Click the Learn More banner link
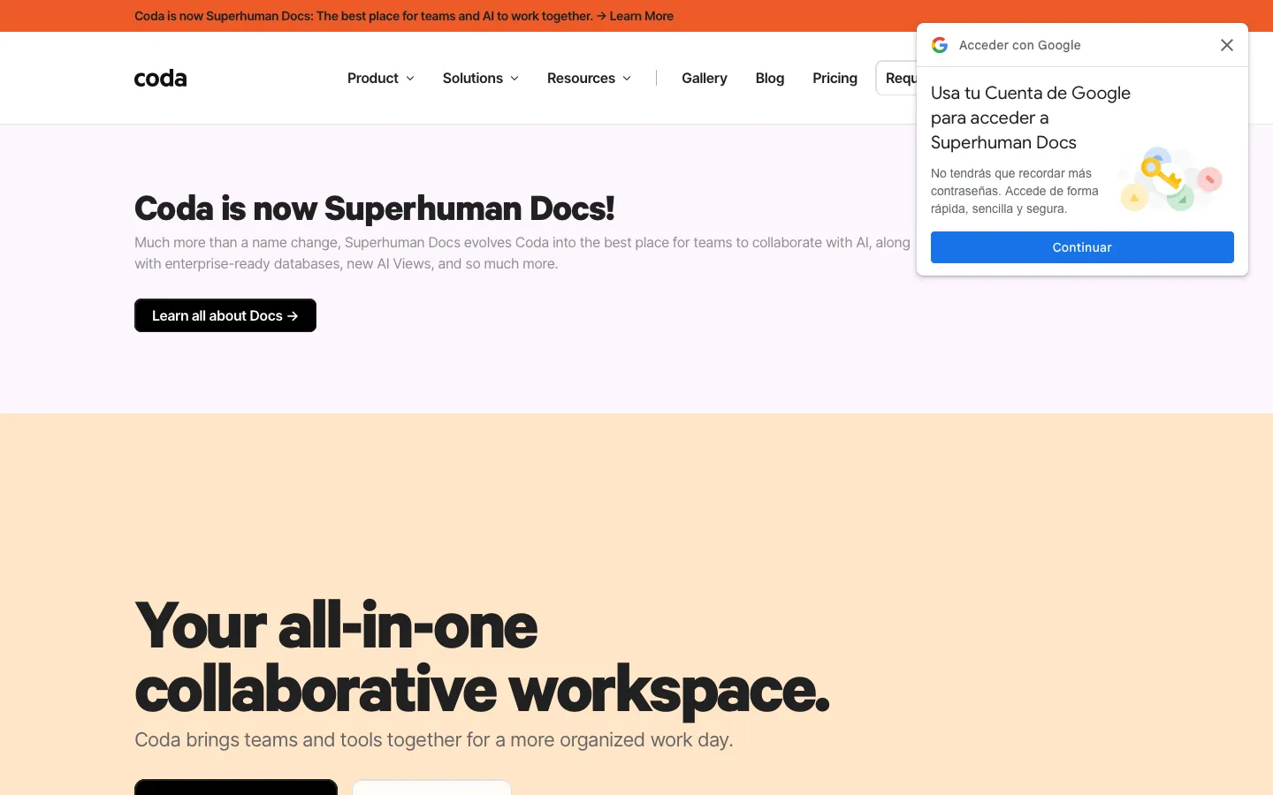The width and height of the screenshot is (1273, 795). coord(641,16)
